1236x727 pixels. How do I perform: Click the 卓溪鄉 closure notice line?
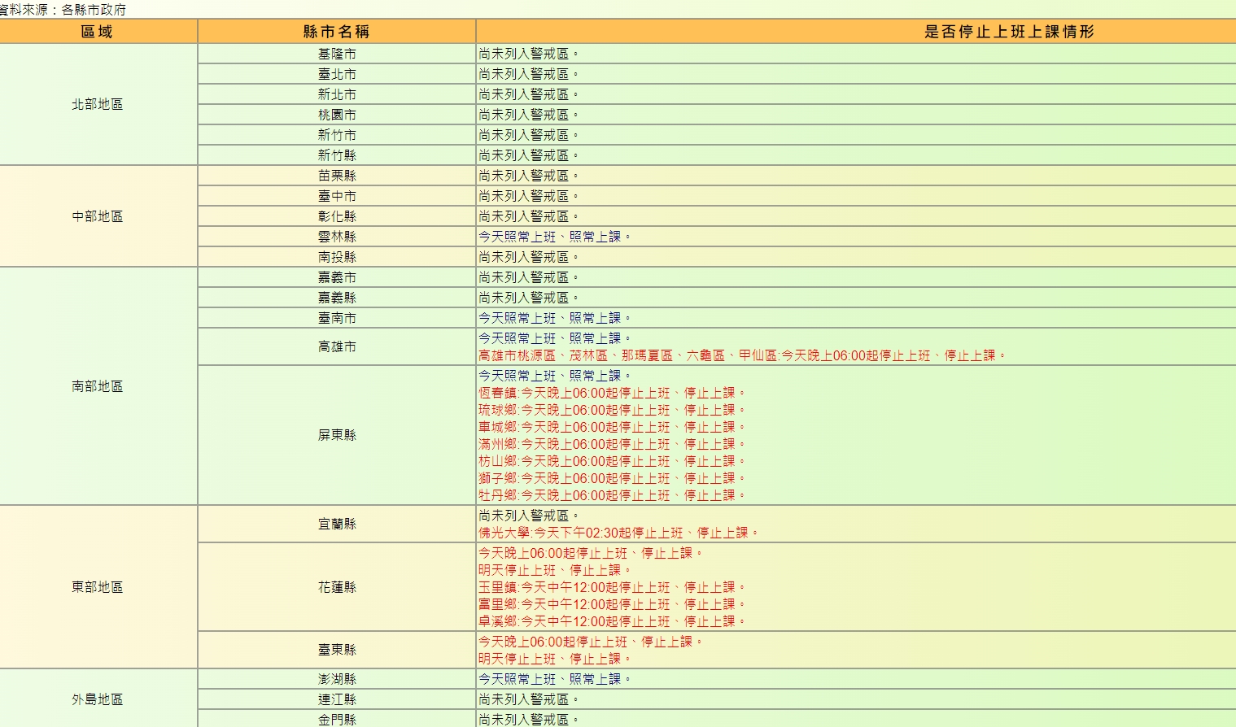pos(612,621)
